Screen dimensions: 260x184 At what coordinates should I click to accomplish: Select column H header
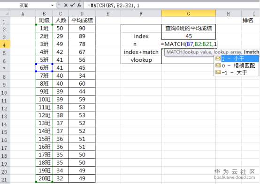[x=229, y=14]
